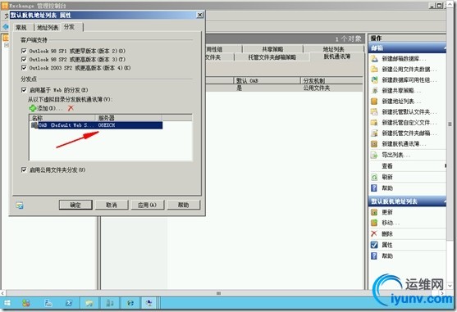Click the 刷新 refresh icon in 邮箱 section
Screen dimensions: 457x312
click(374, 177)
